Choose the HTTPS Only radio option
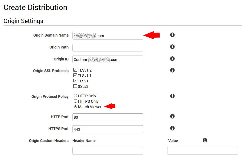 pyautogui.click(x=75, y=101)
